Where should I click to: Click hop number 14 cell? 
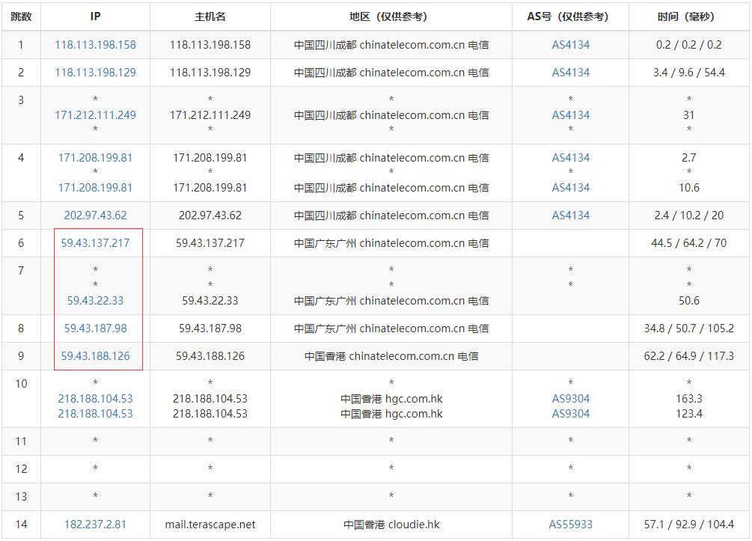pos(21,525)
